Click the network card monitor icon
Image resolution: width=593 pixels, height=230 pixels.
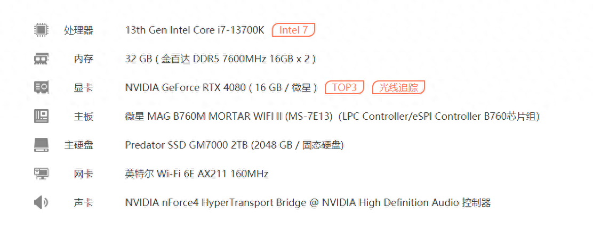41,174
